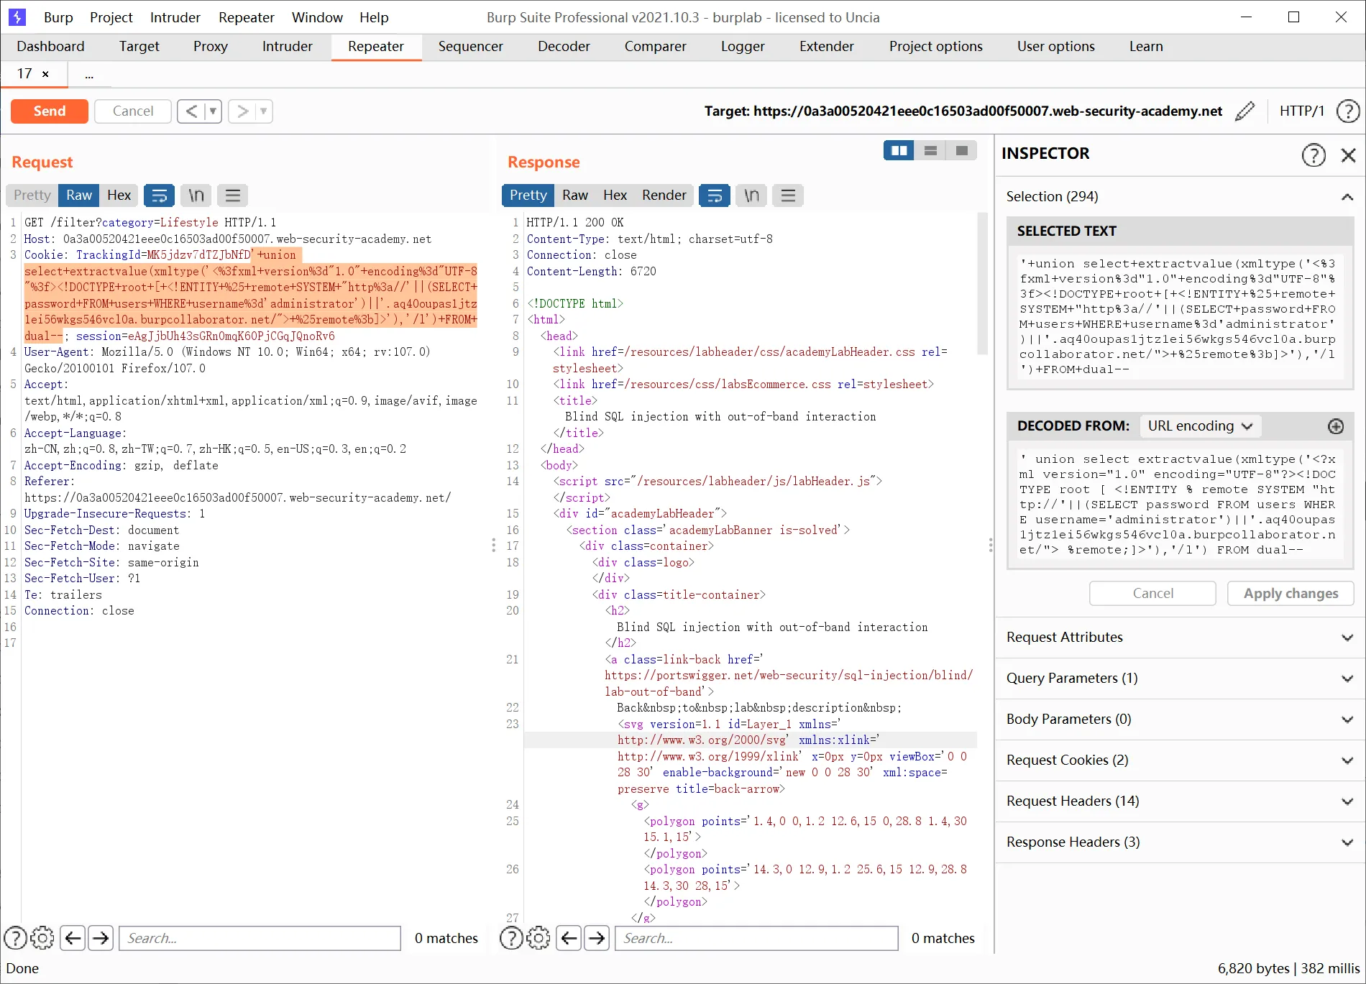
Task: Open the Proxy tab
Action: click(211, 47)
